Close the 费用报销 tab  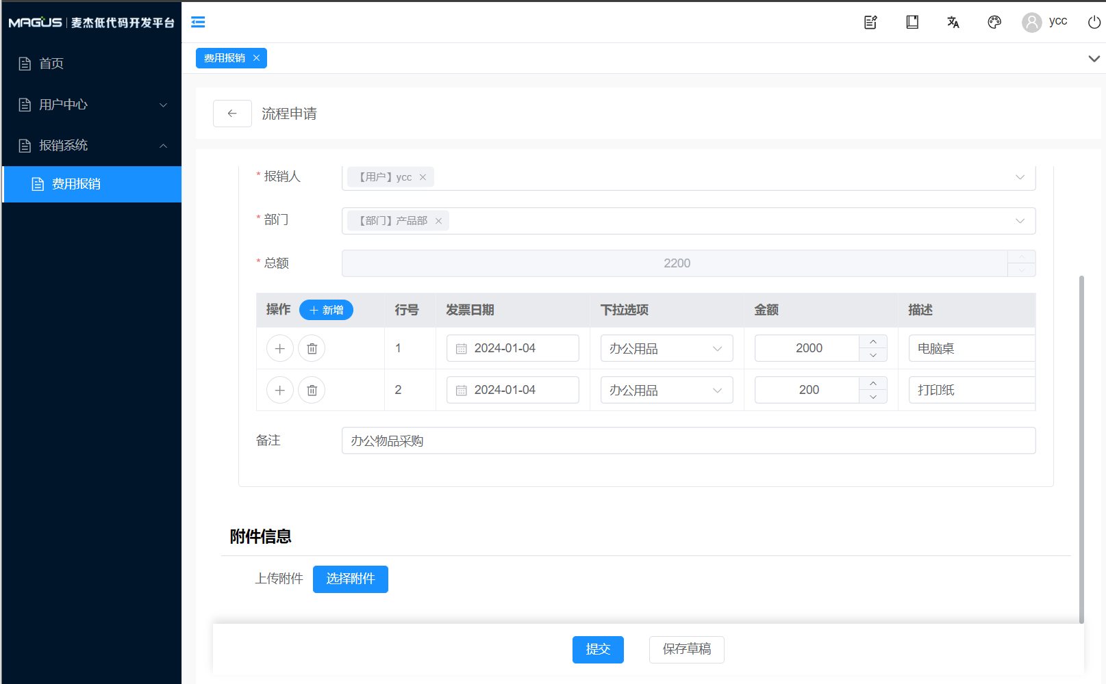pos(256,58)
